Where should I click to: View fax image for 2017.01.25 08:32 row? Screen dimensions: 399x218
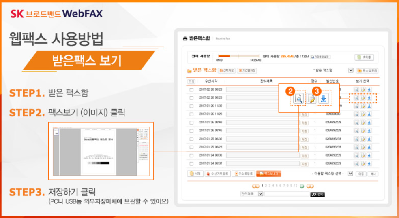356,139
